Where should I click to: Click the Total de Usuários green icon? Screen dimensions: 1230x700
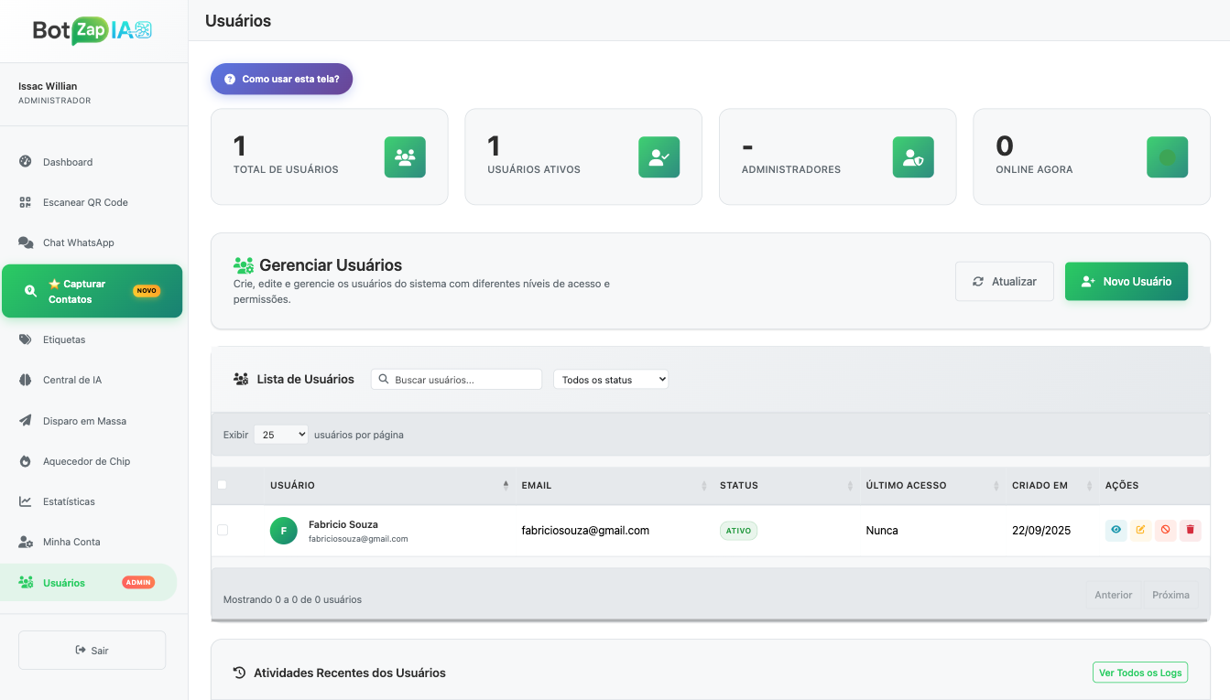tap(405, 156)
